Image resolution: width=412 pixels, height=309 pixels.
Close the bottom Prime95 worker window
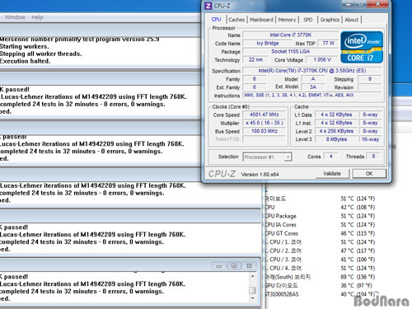coord(249,266)
